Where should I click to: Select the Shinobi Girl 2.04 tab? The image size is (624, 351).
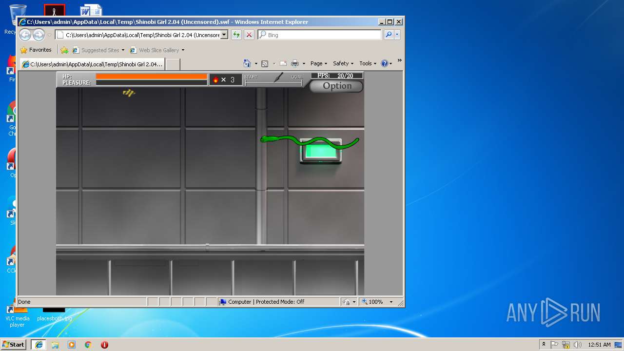coord(92,64)
